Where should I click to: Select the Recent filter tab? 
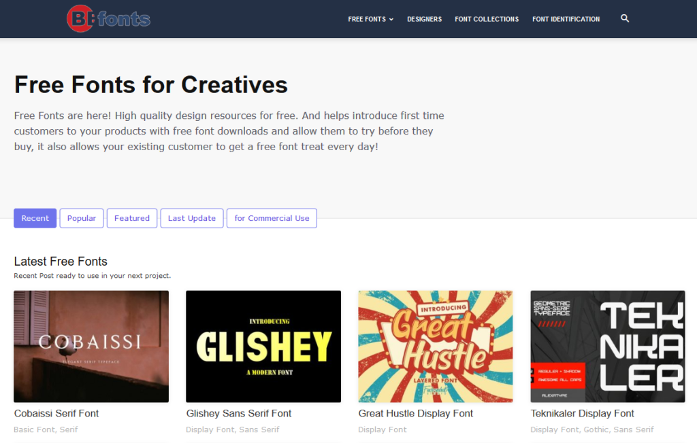(x=35, y=218)
